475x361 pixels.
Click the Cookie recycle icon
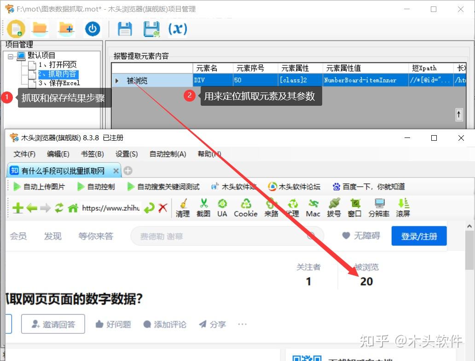(x=246, y=208)
